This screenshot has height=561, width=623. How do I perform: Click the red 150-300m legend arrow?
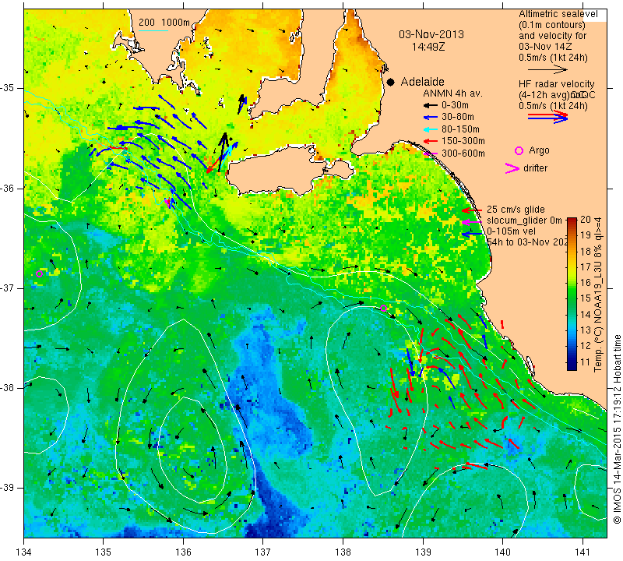tap(430, 141)
